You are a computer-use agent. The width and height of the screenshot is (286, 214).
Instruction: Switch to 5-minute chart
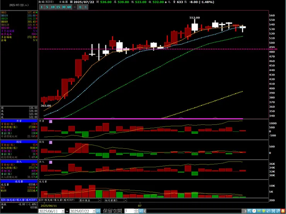(x=47, y=7)
